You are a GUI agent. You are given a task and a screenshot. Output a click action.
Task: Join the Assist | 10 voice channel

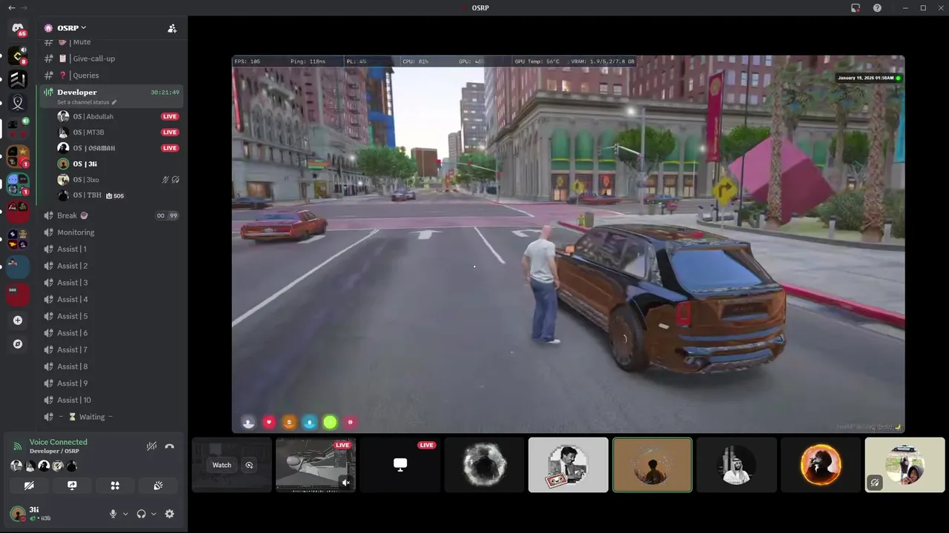111,400
